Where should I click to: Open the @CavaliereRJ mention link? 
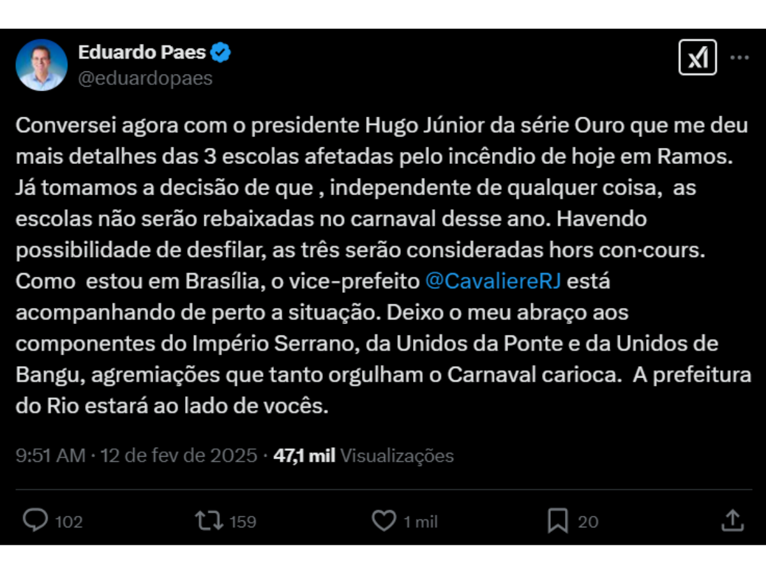[x=493, y=281]
